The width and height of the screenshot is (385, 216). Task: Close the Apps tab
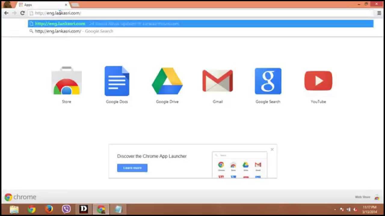[66, 5]
